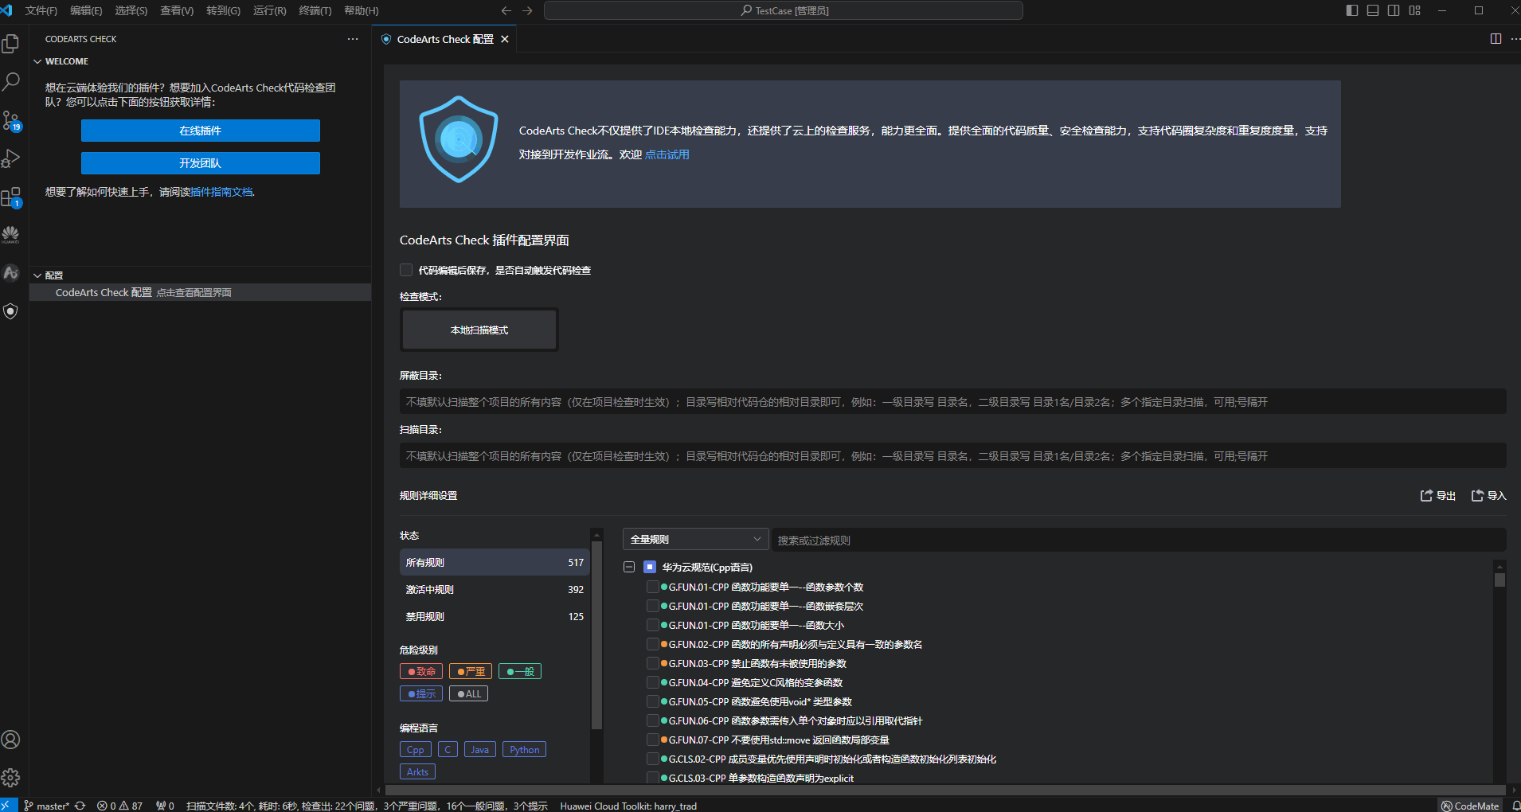This screenshot has height=812, width=1521.
Task: Collapse the WELCOME section
Action: coord(37,61)
